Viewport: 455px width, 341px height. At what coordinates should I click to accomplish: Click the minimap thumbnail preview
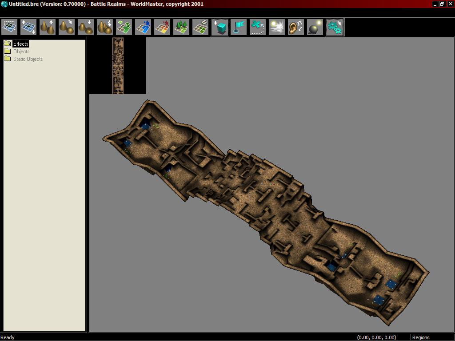118,66
